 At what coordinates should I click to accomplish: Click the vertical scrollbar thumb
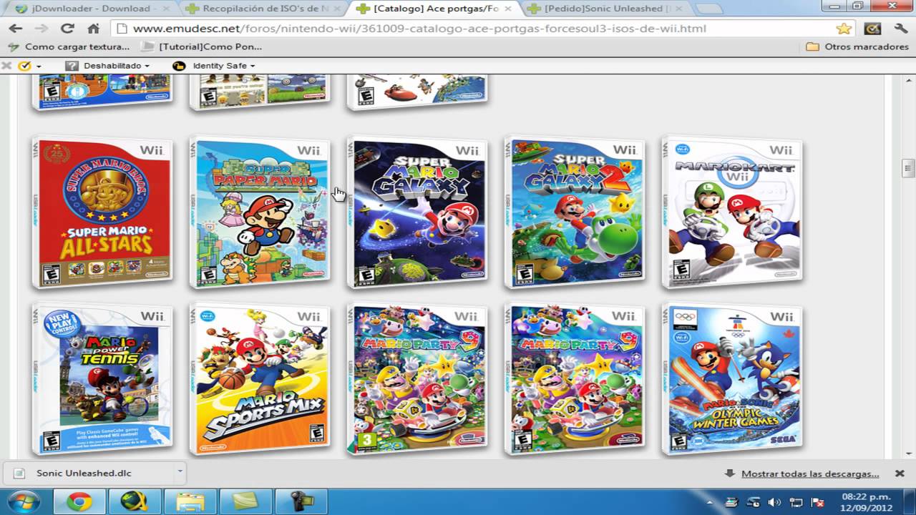pos(909,169)
